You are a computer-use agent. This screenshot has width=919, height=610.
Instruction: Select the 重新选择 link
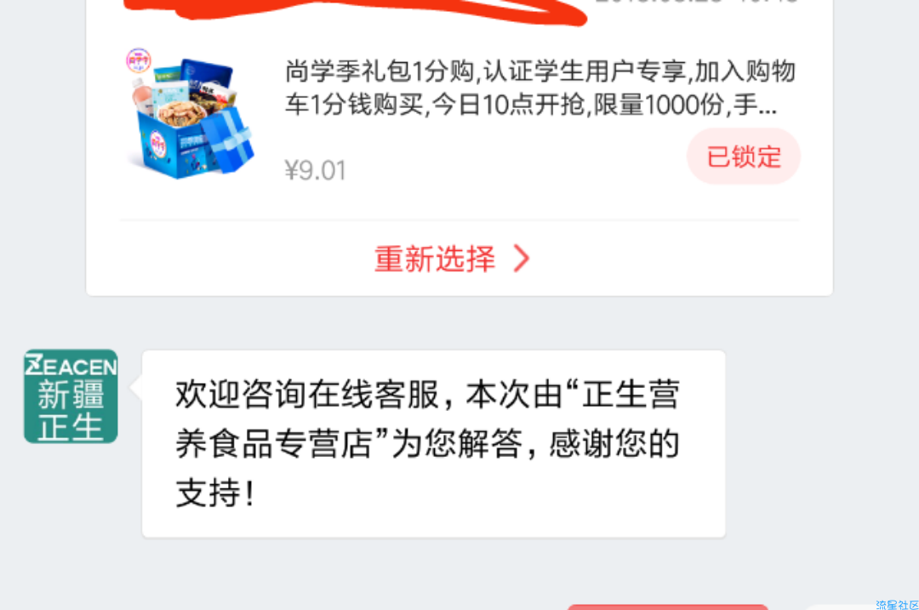point(435,259)
